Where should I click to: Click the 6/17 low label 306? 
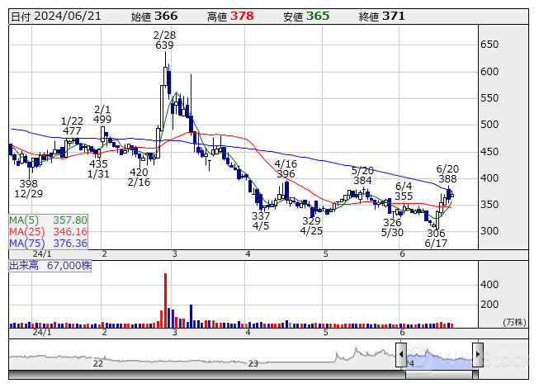coord(436,234)
